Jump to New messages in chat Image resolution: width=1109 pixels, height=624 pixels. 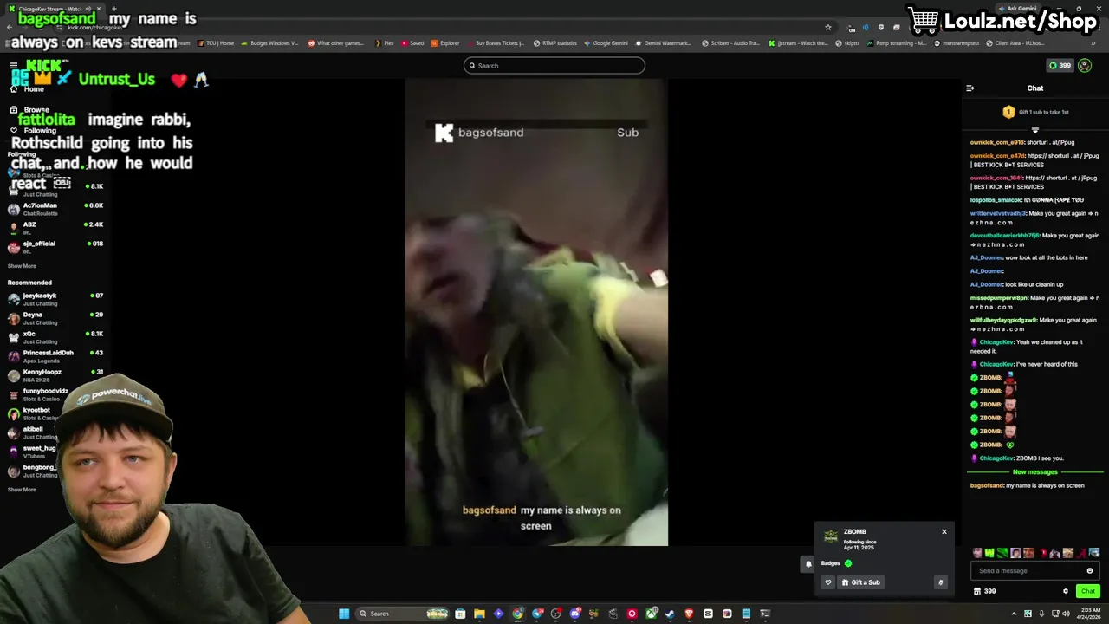click(1035, 472)
